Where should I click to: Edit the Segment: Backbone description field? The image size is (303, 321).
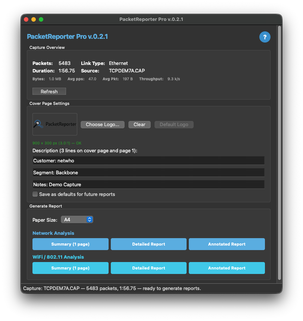[149, 172]
